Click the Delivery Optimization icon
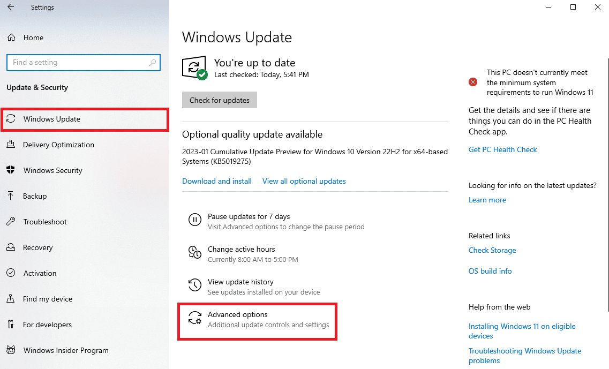 [x=11, y=145]
